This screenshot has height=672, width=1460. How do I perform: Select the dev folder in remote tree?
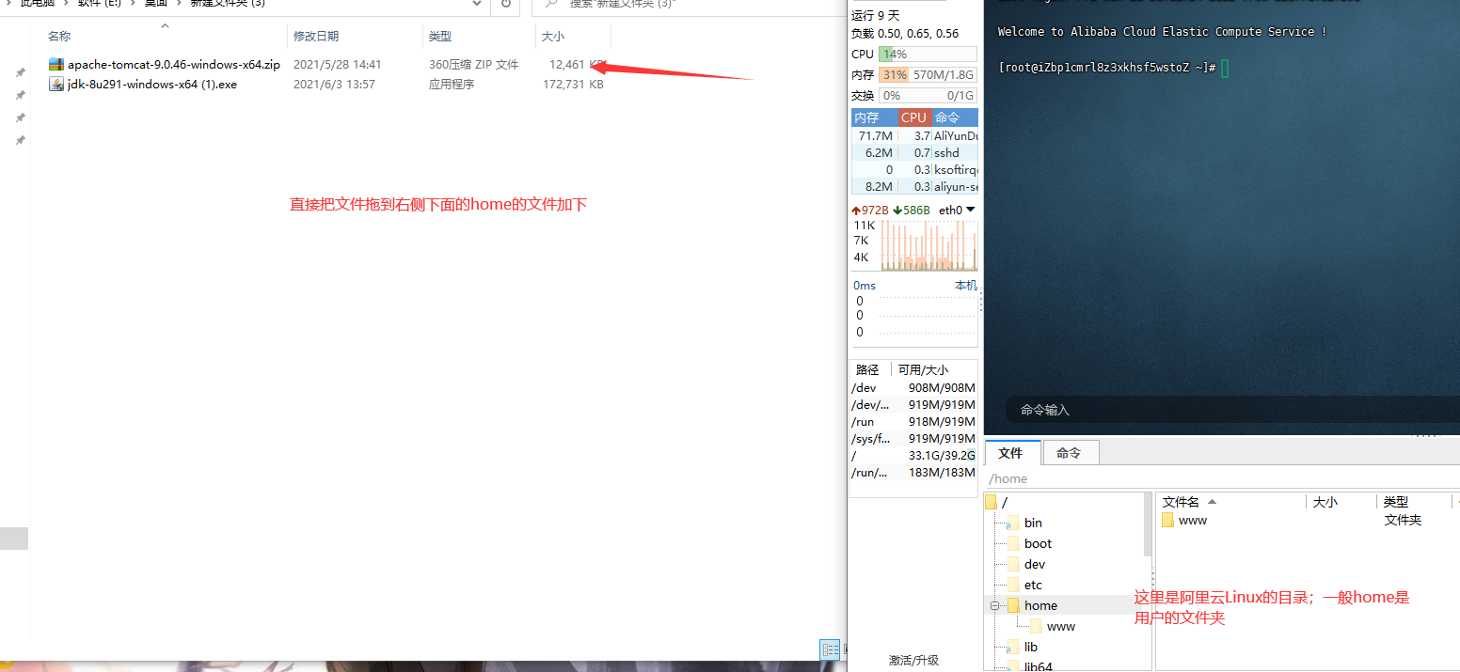(1035, 564)
